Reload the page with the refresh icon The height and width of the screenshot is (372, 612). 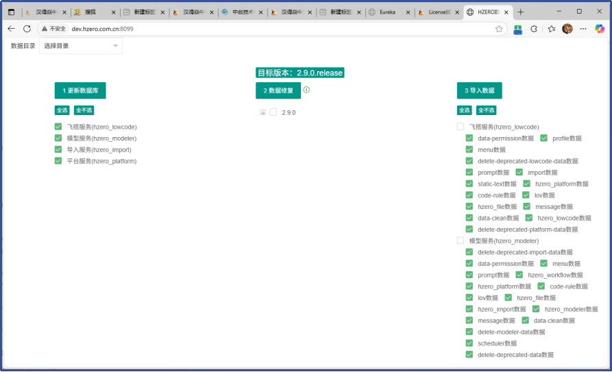coord(27,29)
